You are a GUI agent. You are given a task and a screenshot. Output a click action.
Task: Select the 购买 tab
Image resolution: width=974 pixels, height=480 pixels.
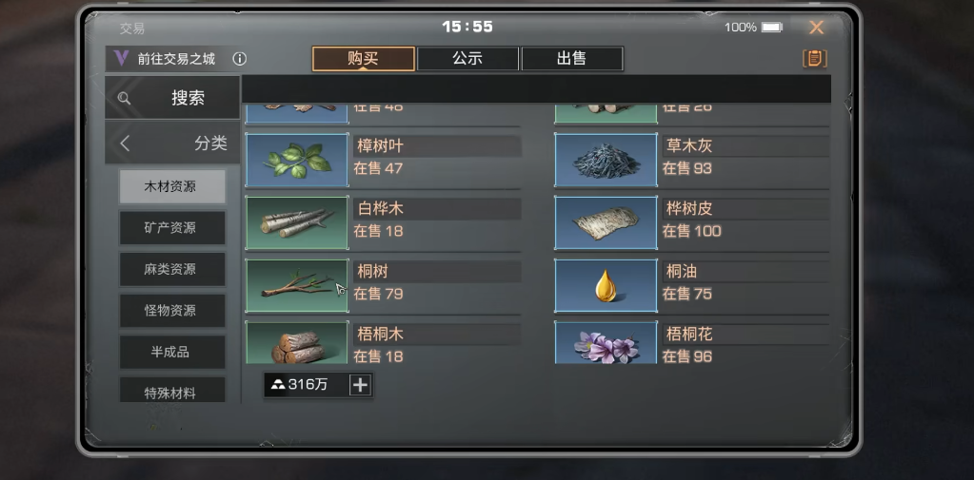364,59
